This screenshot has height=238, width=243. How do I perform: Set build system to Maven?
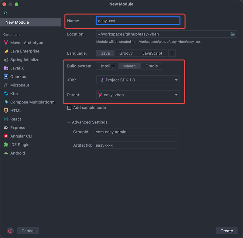(x=129, y=66)
